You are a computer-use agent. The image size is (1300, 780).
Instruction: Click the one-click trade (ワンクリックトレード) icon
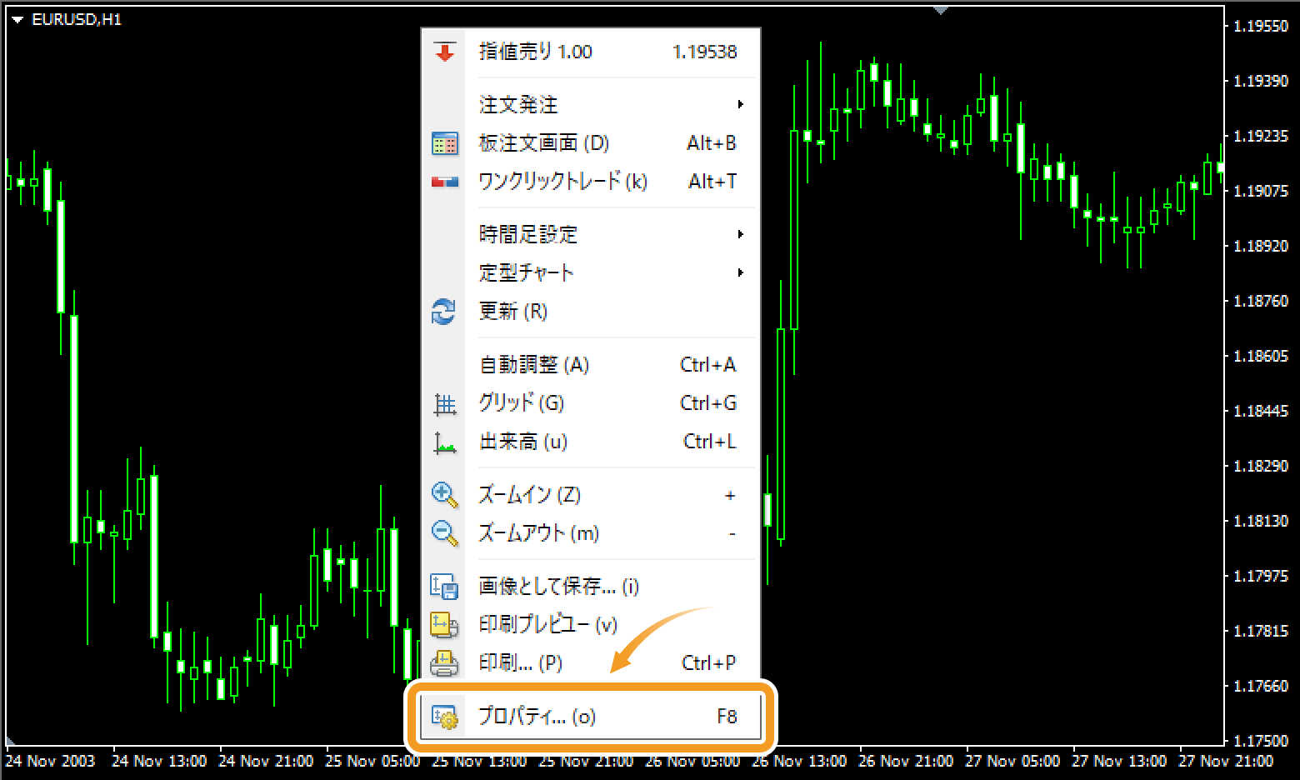coord(445,181)
